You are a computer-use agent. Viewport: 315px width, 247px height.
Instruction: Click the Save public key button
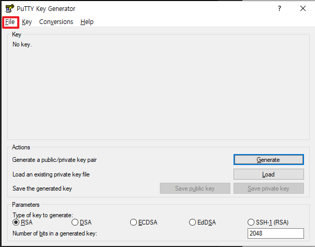coord(195,189)
